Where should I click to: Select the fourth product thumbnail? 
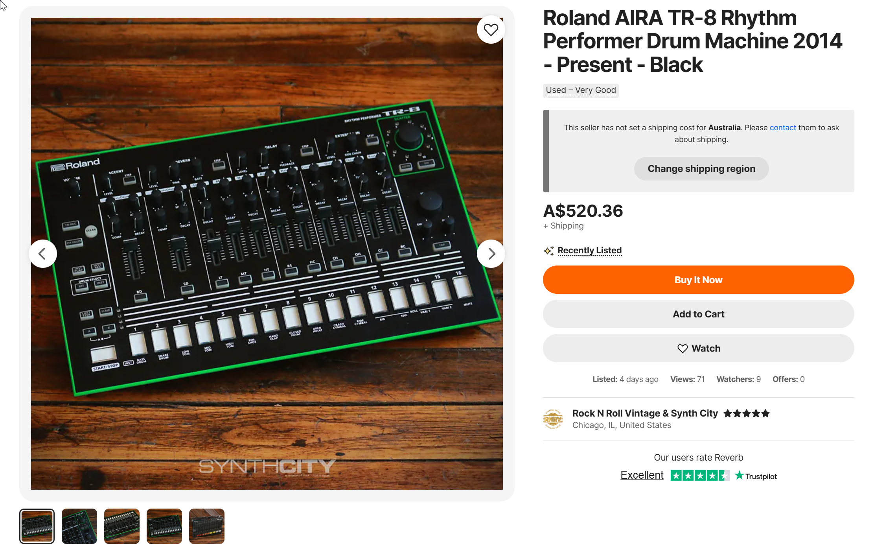pyautogui.click(x=164, y=526)
